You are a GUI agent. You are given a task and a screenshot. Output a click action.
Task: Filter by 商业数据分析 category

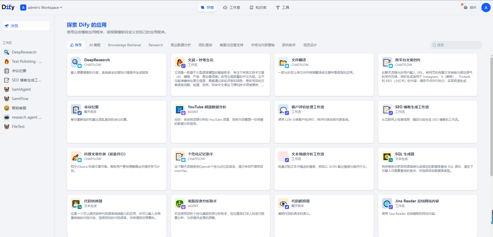181,45
